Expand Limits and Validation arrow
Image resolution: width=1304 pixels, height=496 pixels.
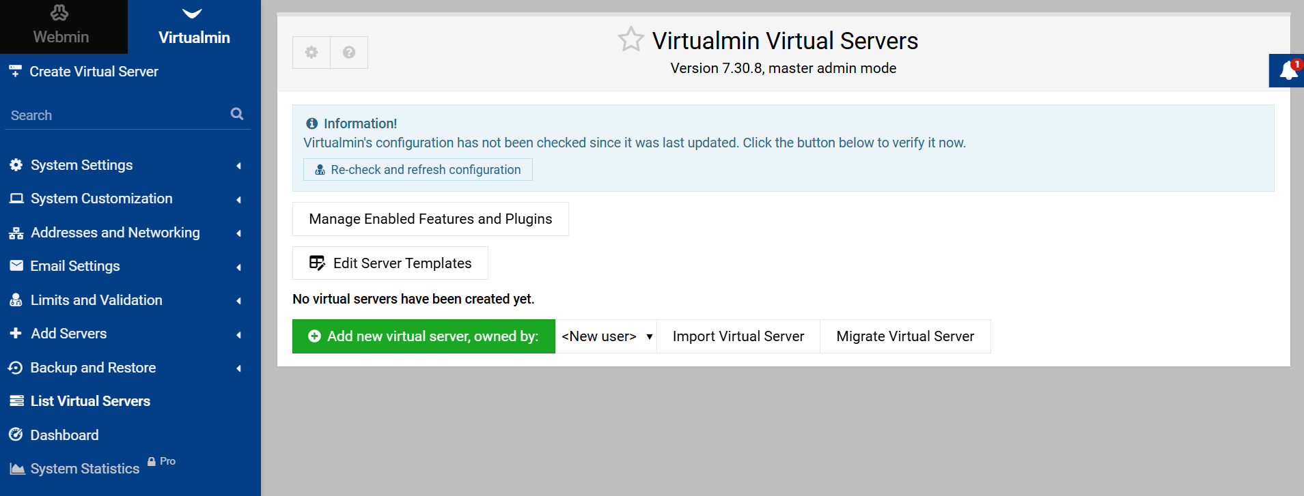point(238,301)
